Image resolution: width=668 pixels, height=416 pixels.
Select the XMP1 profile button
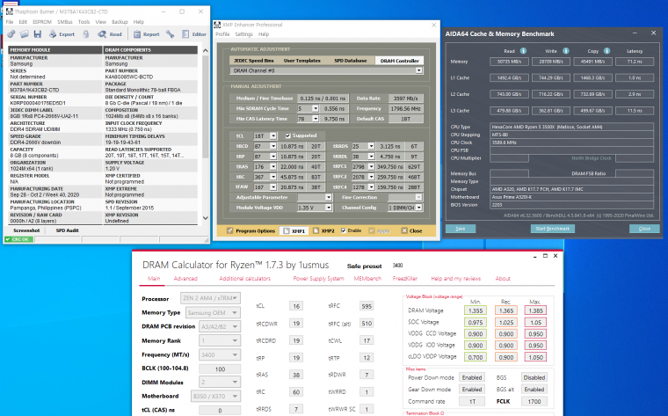pyautogui.click(x=294, y=230)
